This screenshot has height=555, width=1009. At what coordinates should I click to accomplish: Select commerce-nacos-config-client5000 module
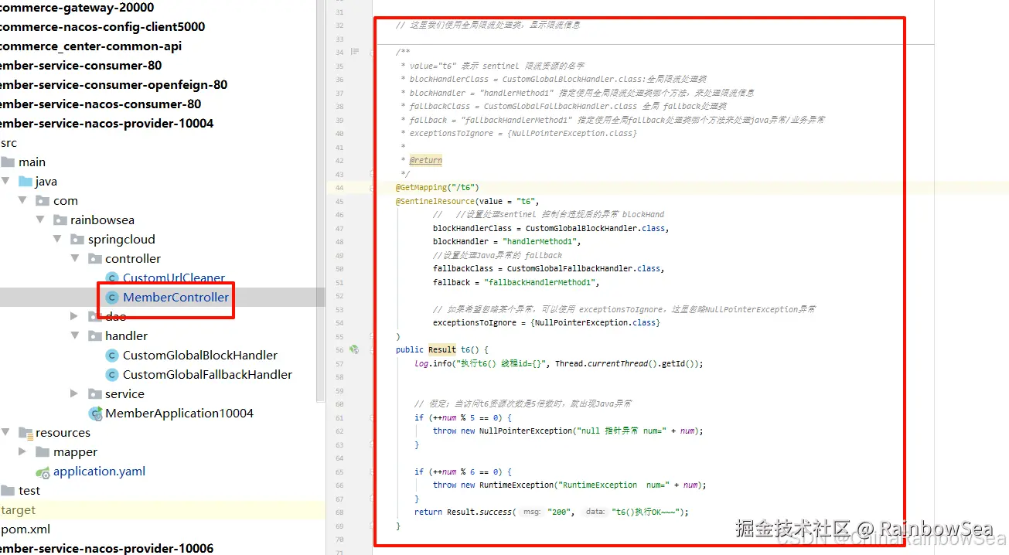tap(103, 27)
